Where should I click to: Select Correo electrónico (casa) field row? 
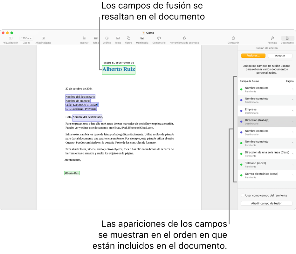(x=266, y=175)
